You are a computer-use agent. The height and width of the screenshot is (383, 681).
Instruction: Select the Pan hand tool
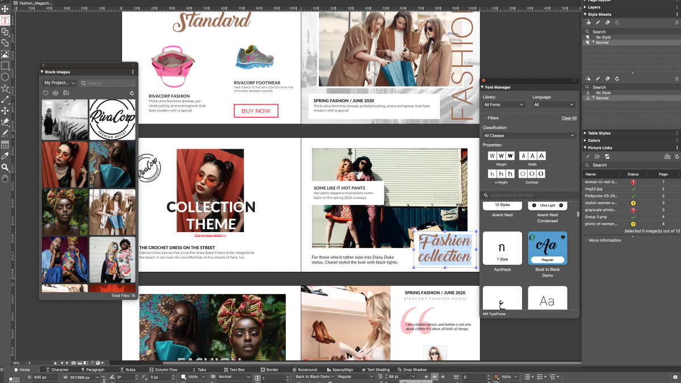click(5, 179)
